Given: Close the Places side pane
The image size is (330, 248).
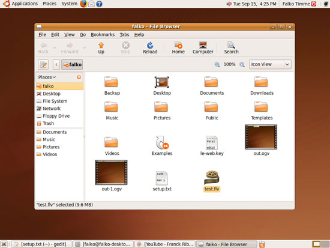Looking at the screenshot, I should (x=79, y=77).
